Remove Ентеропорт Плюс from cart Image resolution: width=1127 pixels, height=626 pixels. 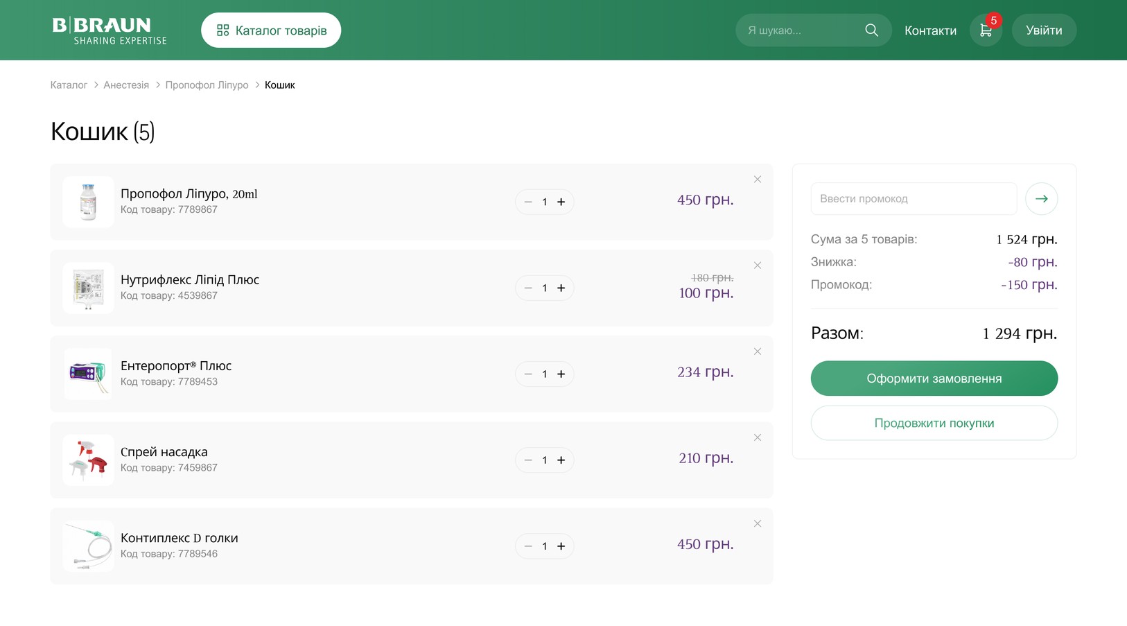[758, 351]
